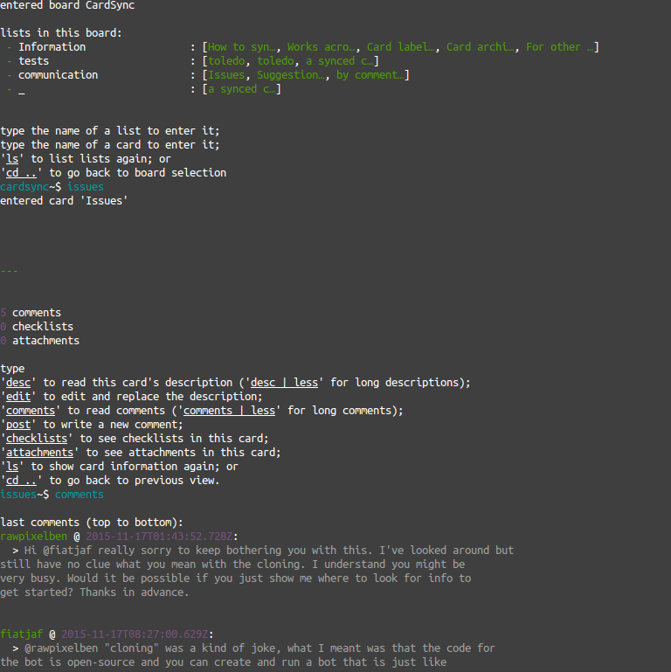Click the underlined 'attachments' command

point(39,453)
